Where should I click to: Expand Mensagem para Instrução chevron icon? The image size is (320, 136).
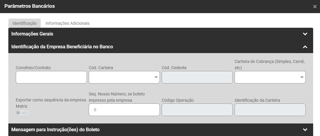(305, 130)
